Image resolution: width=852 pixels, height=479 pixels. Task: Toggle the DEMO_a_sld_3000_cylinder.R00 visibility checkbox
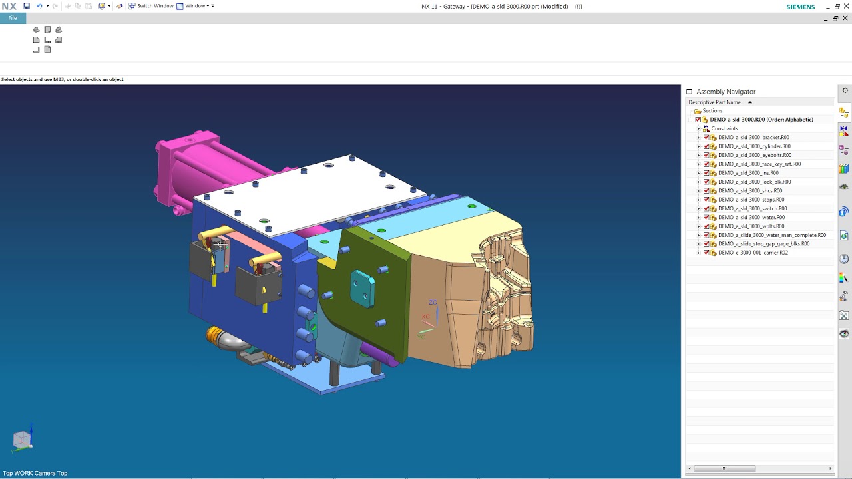coord(706,146)
